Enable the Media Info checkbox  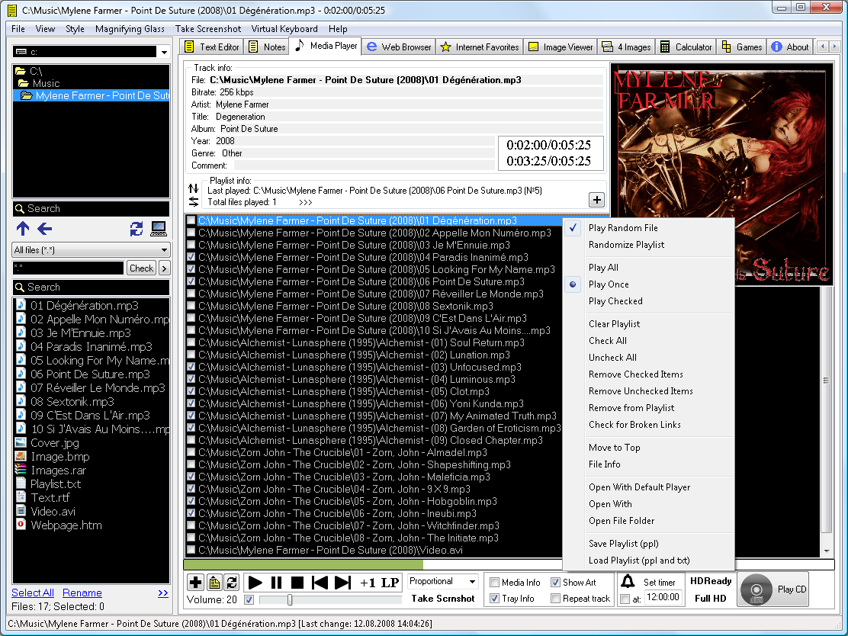(494, 583)
